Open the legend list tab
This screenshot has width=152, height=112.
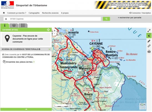click(x=23, y=25)
